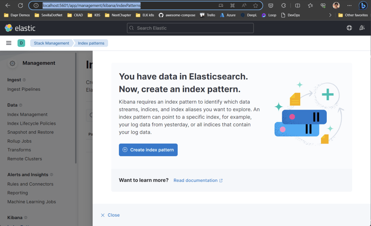
Task: Click the Create index pattern button
Action: (x=148, y=150)
